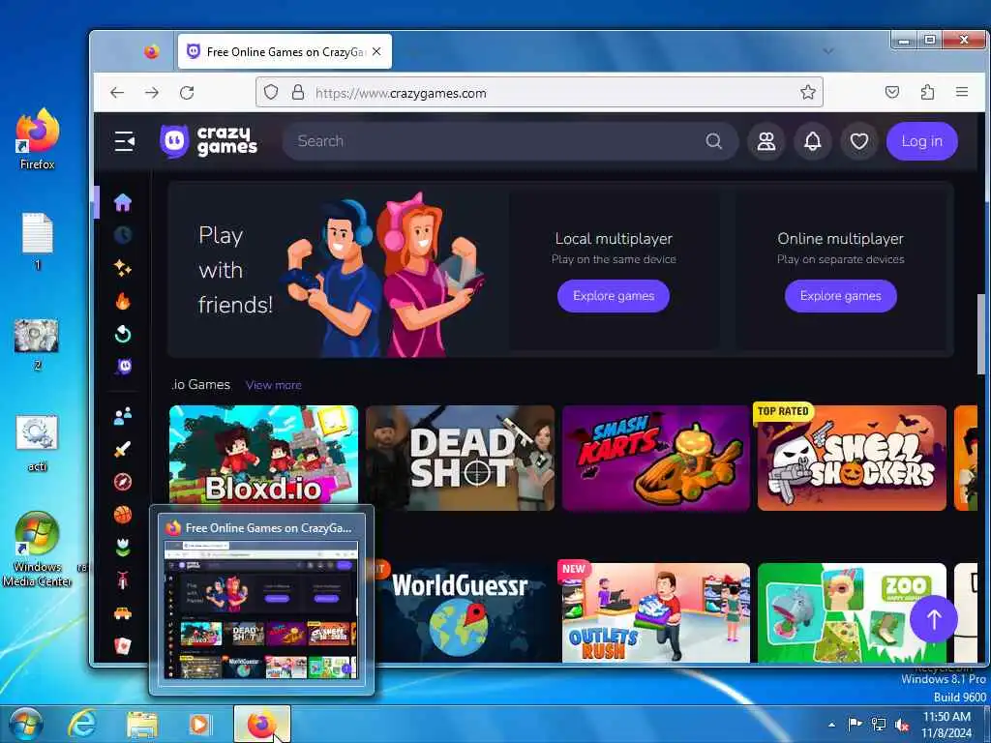This screenshot has height=743, width=991.
Task: Open New games sparkle icon in sidebar
Action: (x=123, y=268)
